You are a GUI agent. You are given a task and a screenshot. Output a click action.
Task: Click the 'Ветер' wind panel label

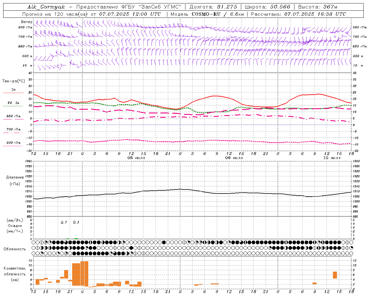tap(27, 22)
